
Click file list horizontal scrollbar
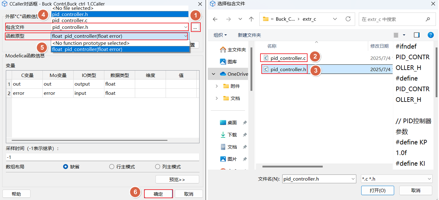pyautogui.click(x=292, y=167)
